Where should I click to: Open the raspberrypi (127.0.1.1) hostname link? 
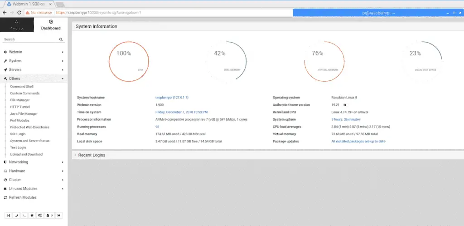click(172, 98)
